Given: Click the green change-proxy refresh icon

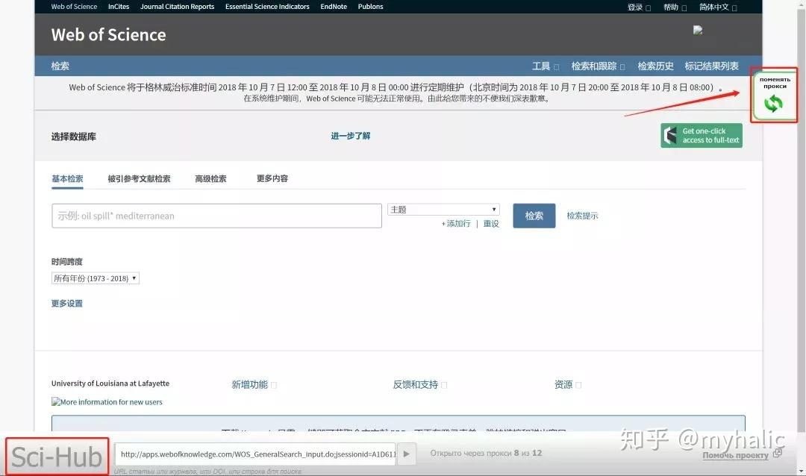Looking at the screenshot, I should pos(774,103).
